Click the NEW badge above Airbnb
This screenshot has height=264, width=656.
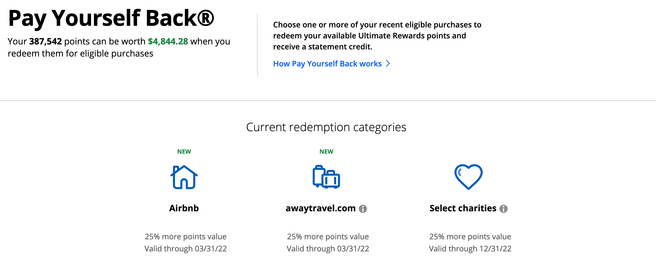[184, 151]
